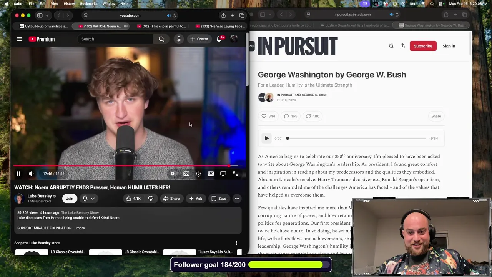Click the YouTube search magnifier button
Screen dimensions: 492x277
pos(161,39)
